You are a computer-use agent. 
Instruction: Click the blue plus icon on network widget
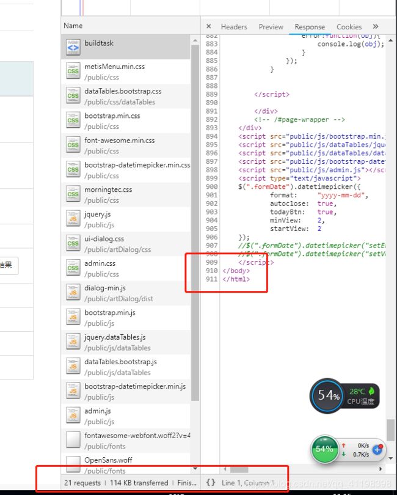click(377, 450)
